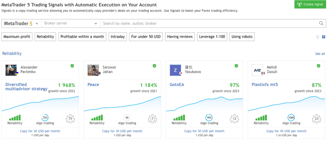Choose Profitable within a month filter
The height and width of the screenshot is (144, 328).
pos(82,37)
